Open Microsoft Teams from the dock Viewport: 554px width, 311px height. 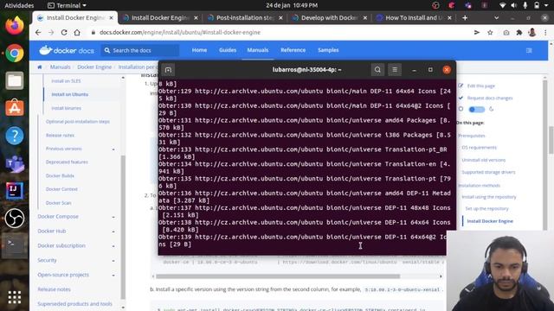[15, 163]
